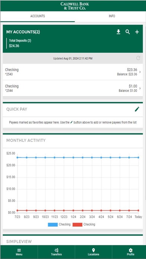The image size is (146, 259).
Task: Download accounts using the download icon
Action: 118,32
